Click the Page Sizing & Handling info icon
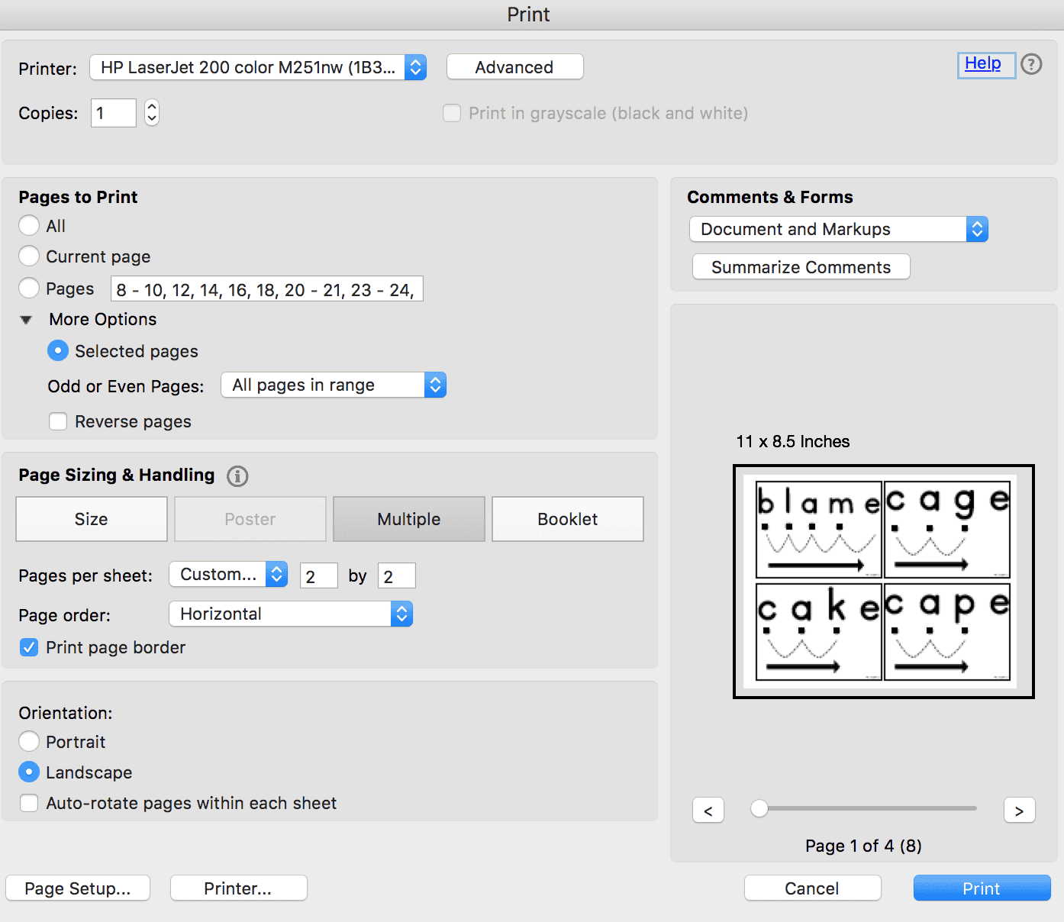This screenshot has height=922, width=1064. tap(237, 476)
